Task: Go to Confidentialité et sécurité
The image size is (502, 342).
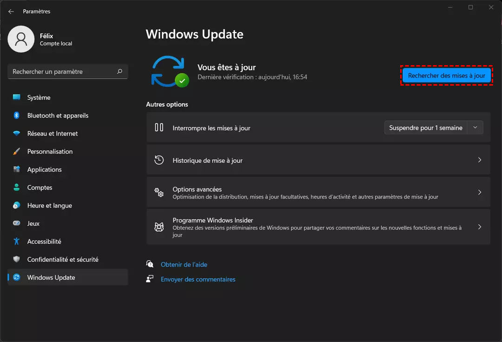Action: 67,259
